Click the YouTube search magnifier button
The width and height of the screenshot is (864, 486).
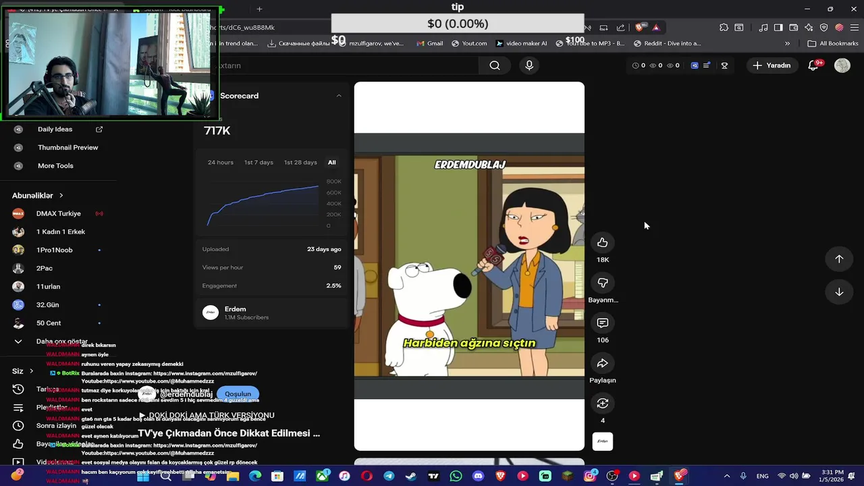[x=495, y=65]
